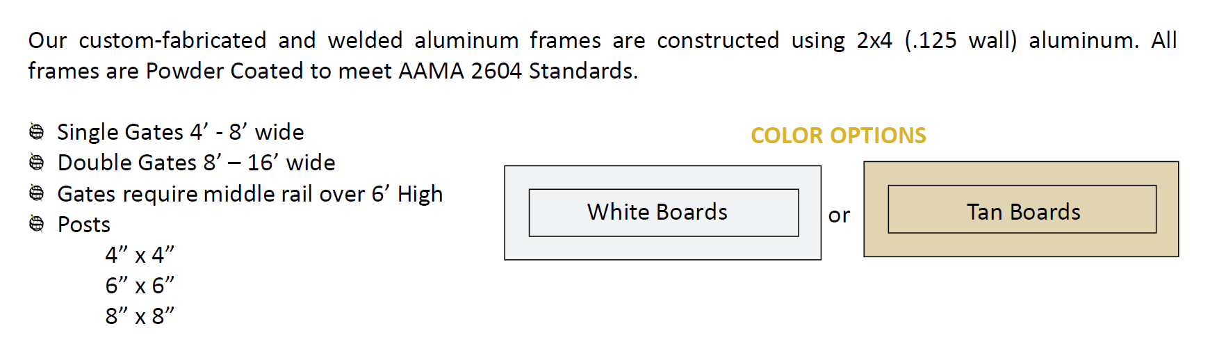The height and width of the screenshot is (358, 1210).
Task: Select the 4" x 4" post size
Action: coord(140,255)
